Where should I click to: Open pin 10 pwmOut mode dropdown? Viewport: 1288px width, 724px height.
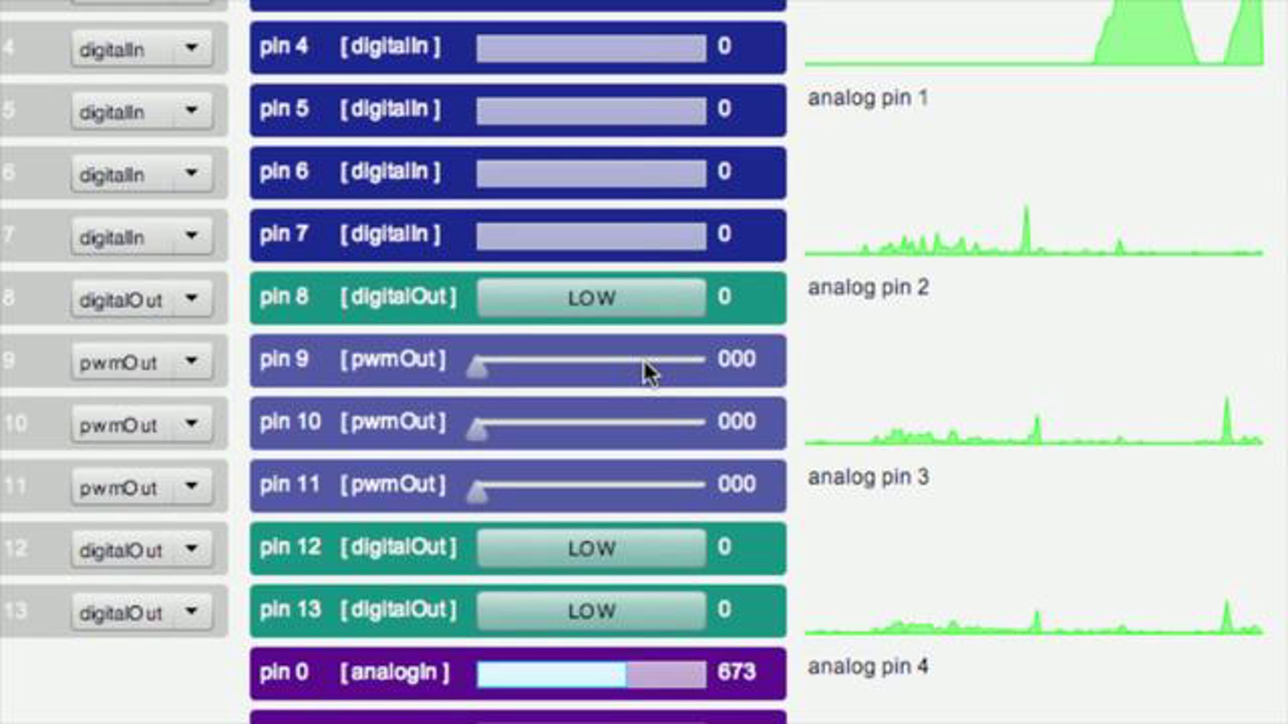coord(142,424)
